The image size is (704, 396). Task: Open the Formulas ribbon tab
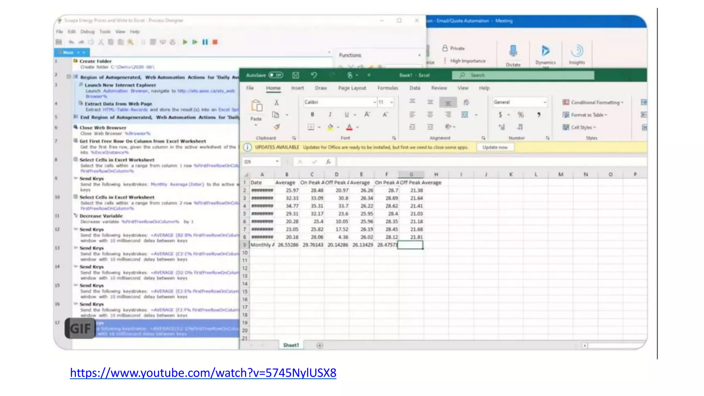(387, 88)
